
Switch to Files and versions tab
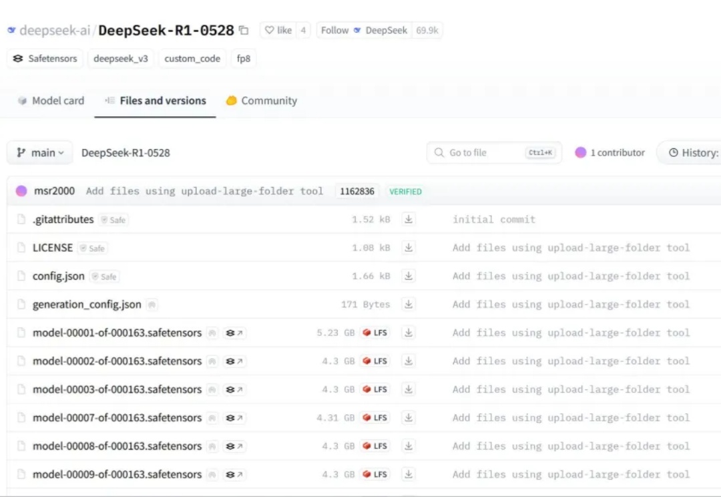[x=156, y=101]
